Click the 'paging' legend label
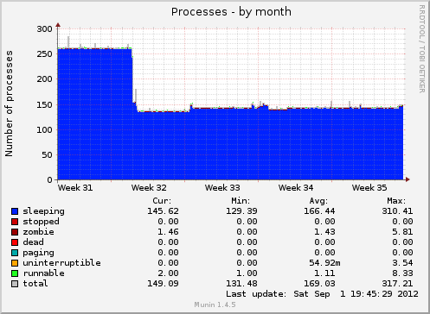 (x=38, y=253)
